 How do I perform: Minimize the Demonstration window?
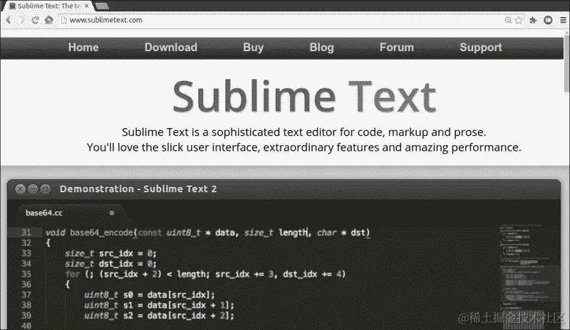(33, 188)
